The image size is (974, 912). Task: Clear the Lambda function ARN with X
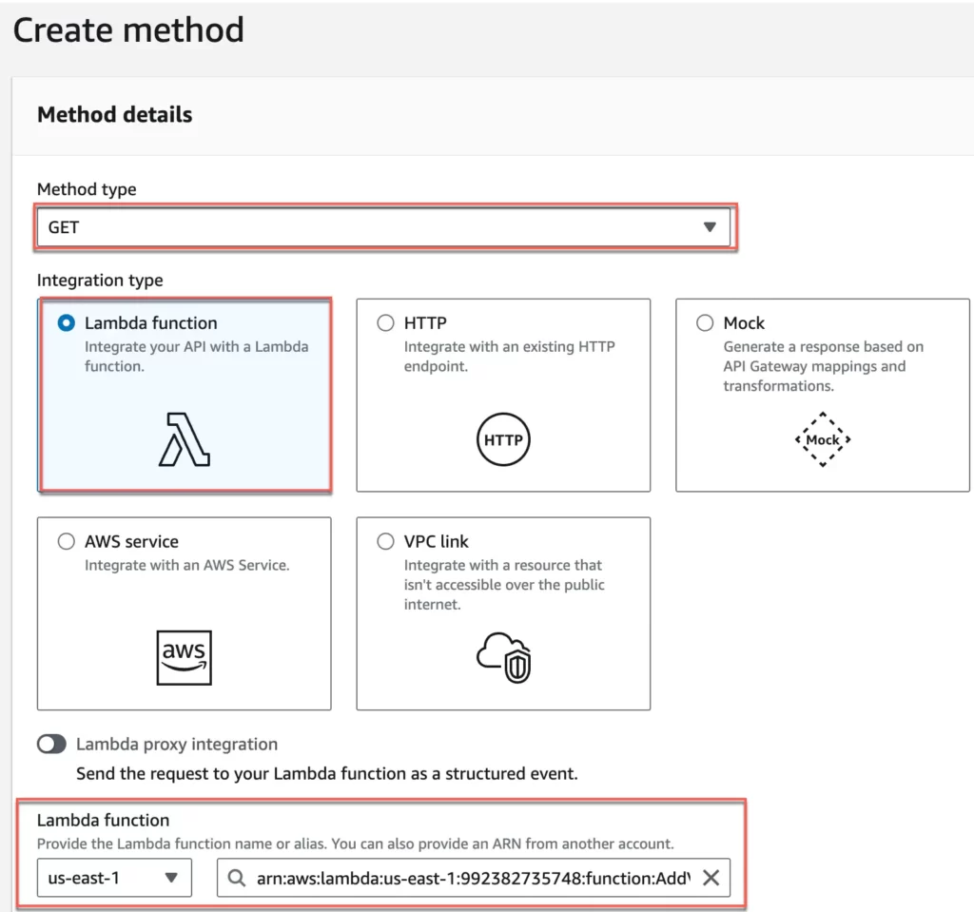[x=711, y=878]
